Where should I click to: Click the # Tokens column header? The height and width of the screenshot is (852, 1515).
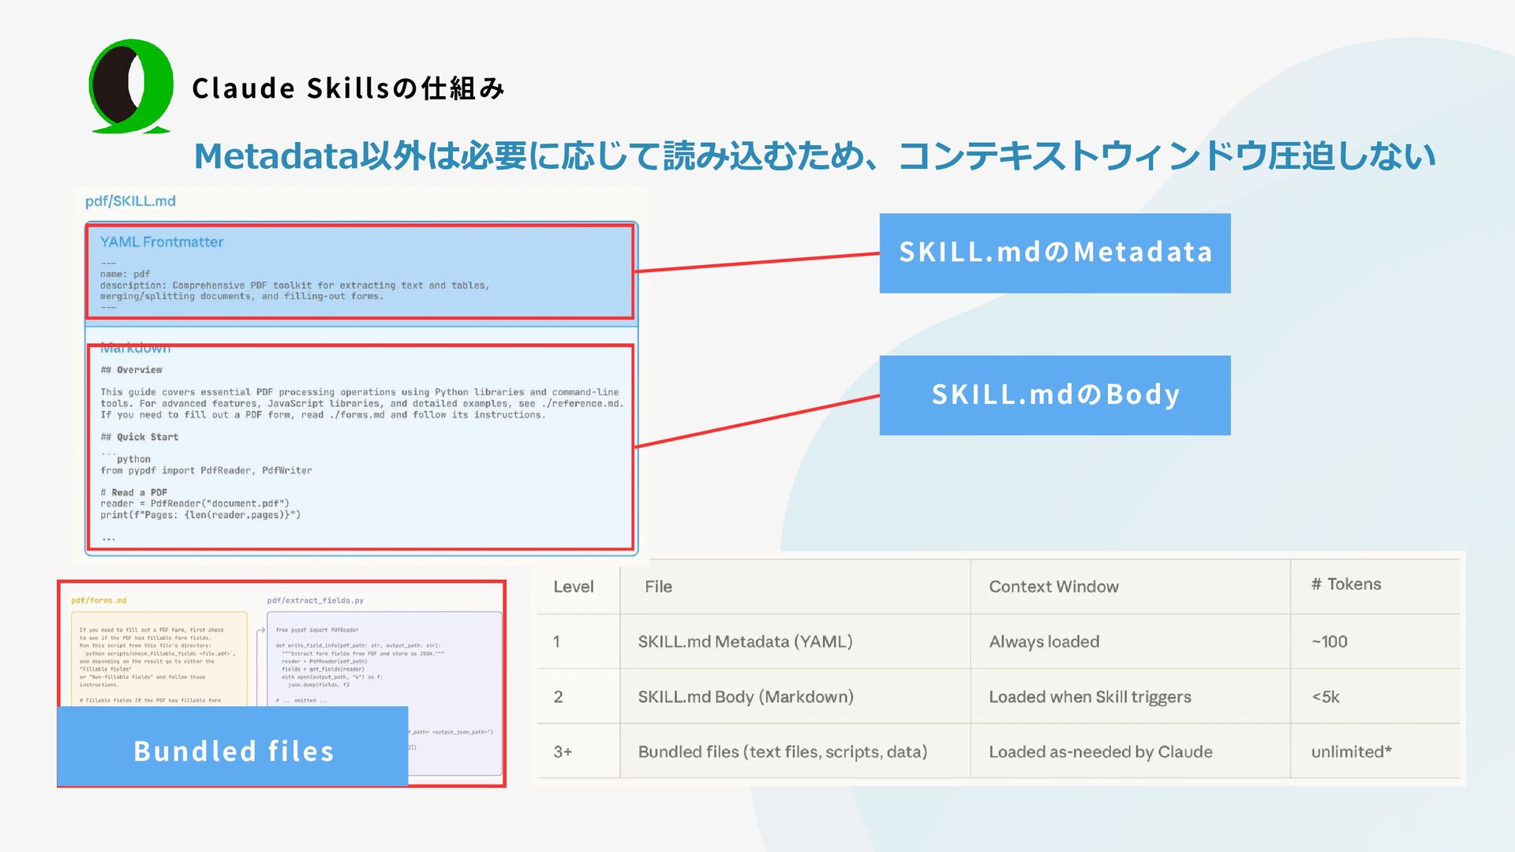click(1346, 585)
